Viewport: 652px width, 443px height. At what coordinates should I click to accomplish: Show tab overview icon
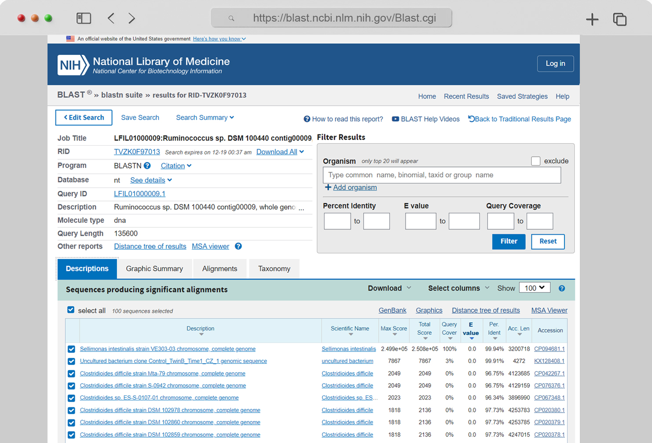pyautogui.click(x=619, y=19)
